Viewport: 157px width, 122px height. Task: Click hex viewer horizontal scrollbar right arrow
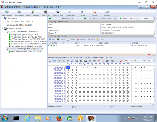[154, 104]
